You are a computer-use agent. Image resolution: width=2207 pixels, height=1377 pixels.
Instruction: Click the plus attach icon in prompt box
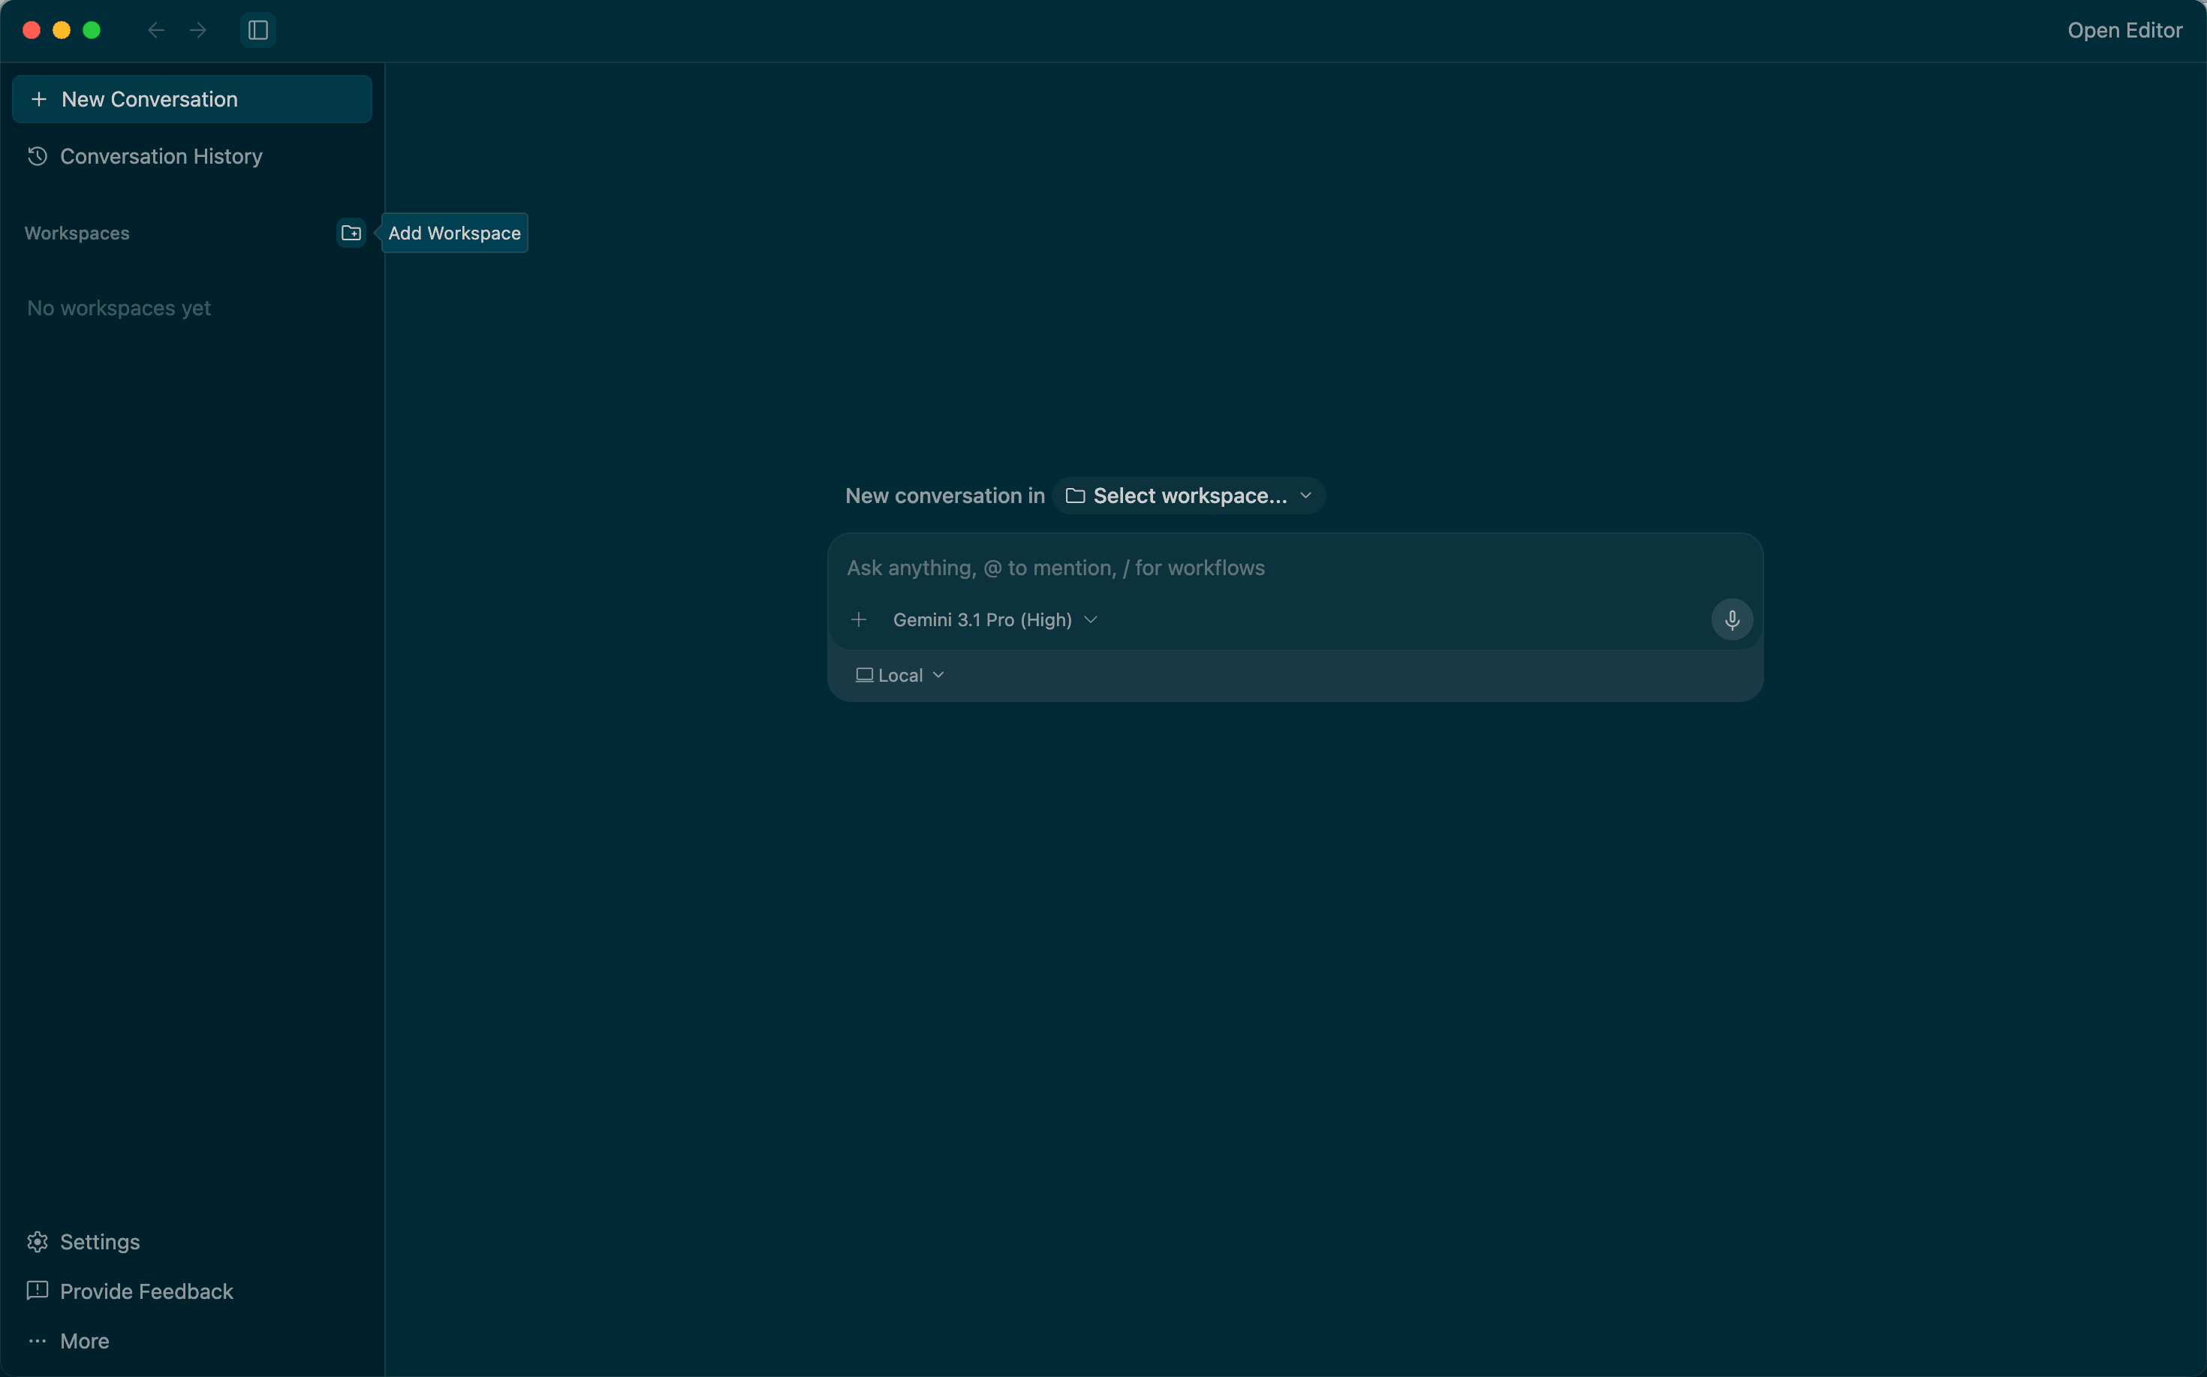click(x=858, y=619)
